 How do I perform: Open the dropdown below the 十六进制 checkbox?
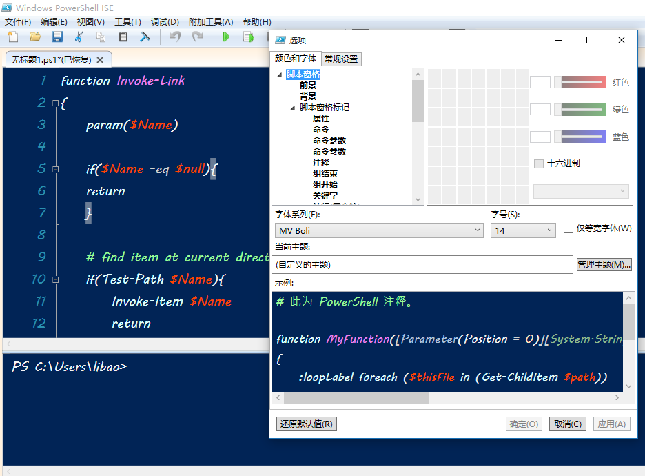581,191
